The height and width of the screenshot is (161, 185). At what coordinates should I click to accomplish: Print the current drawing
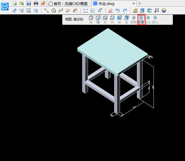(36, 3)
